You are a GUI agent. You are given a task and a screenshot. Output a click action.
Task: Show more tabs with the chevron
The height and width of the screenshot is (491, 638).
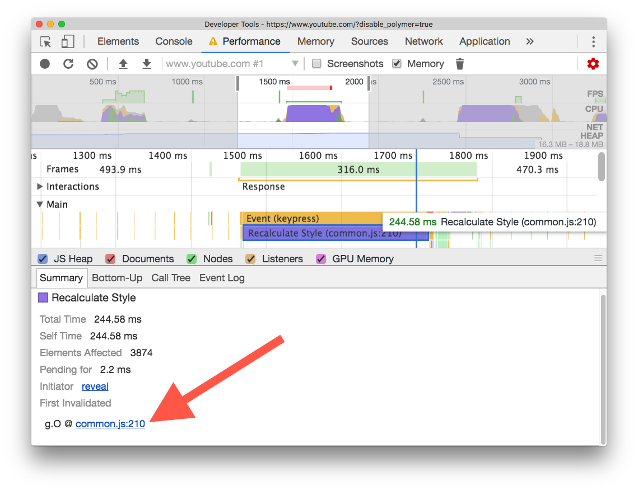click(529, 41)
